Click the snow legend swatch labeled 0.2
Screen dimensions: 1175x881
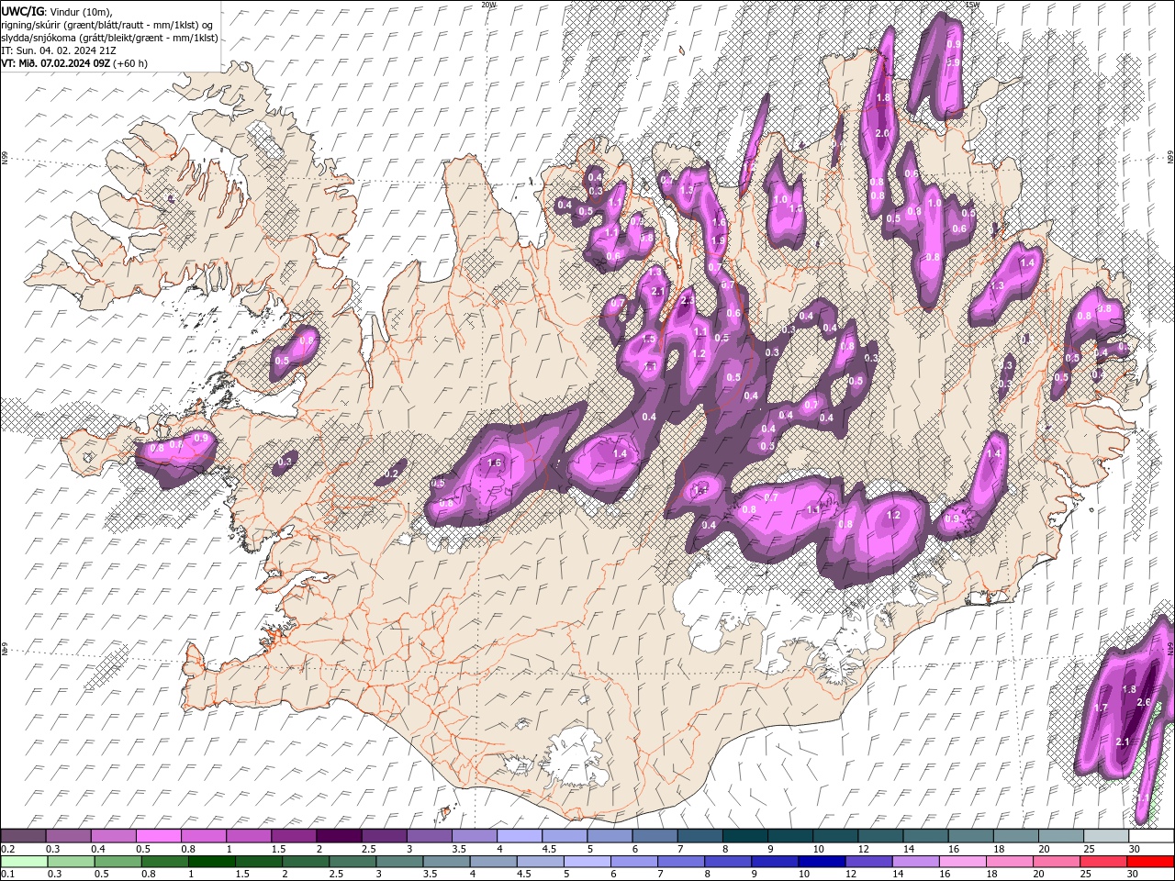pos(23,836)
